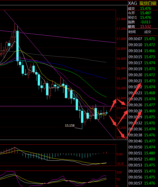Screen dimensions: 158x187
Task: Select tick row 09:30:36 at 15.474
Action: pyautogui.click(x=142, y=129)
